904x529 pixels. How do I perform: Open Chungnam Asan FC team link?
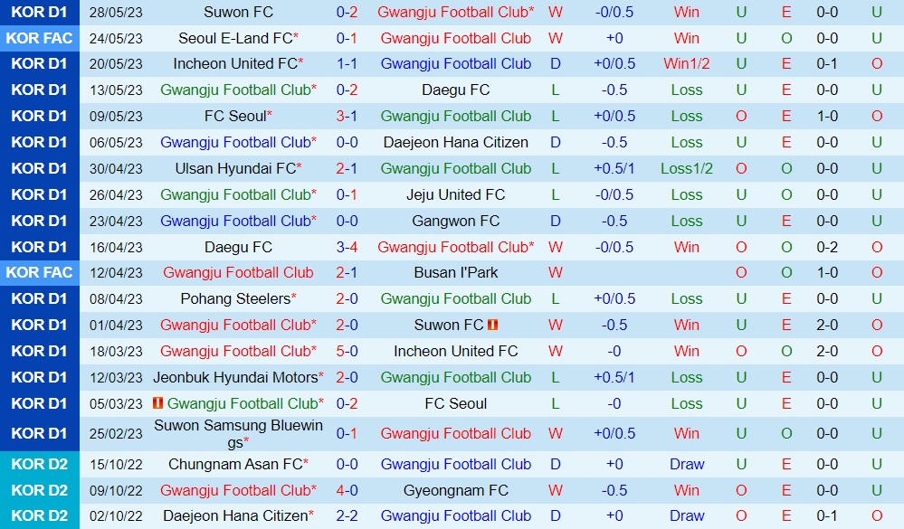coord(235,464)
